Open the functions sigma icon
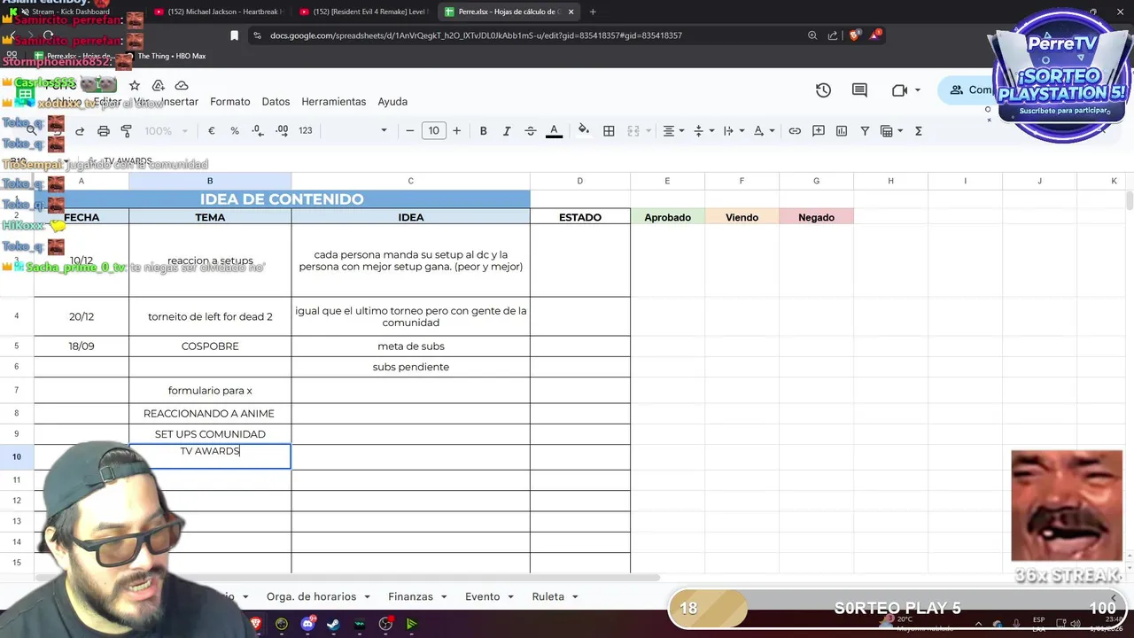 click(x=918, y=130)
